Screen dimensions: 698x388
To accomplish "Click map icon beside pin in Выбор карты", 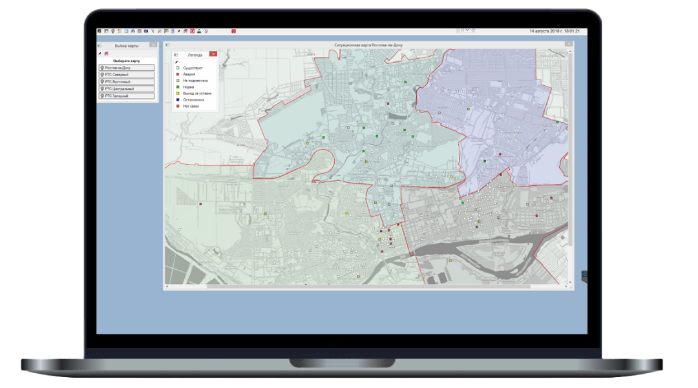I will 106,54.
